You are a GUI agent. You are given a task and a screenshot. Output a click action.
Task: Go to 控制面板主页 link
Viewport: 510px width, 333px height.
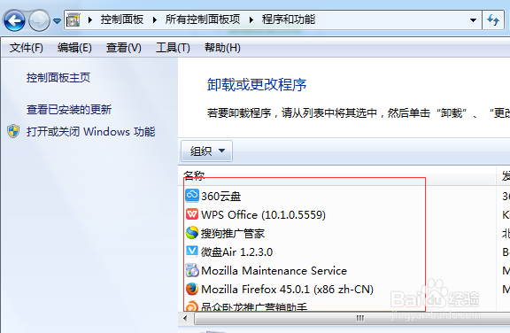point(58,78)
